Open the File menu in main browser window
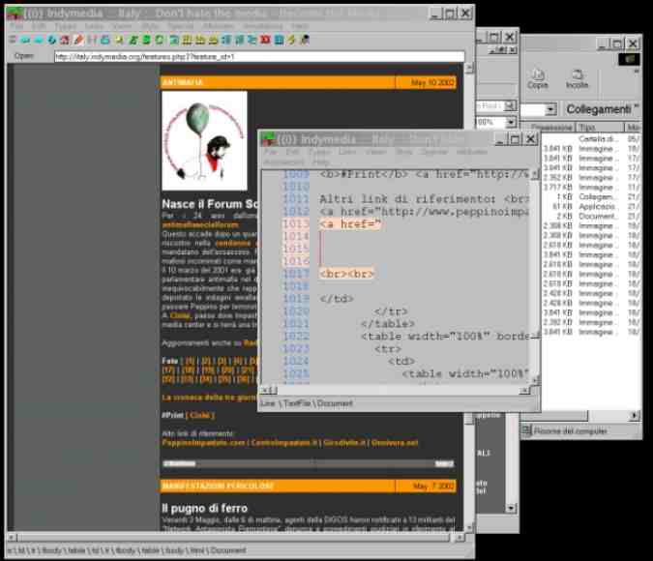Viewport: 653px width, 561px height. pos(16,26)
